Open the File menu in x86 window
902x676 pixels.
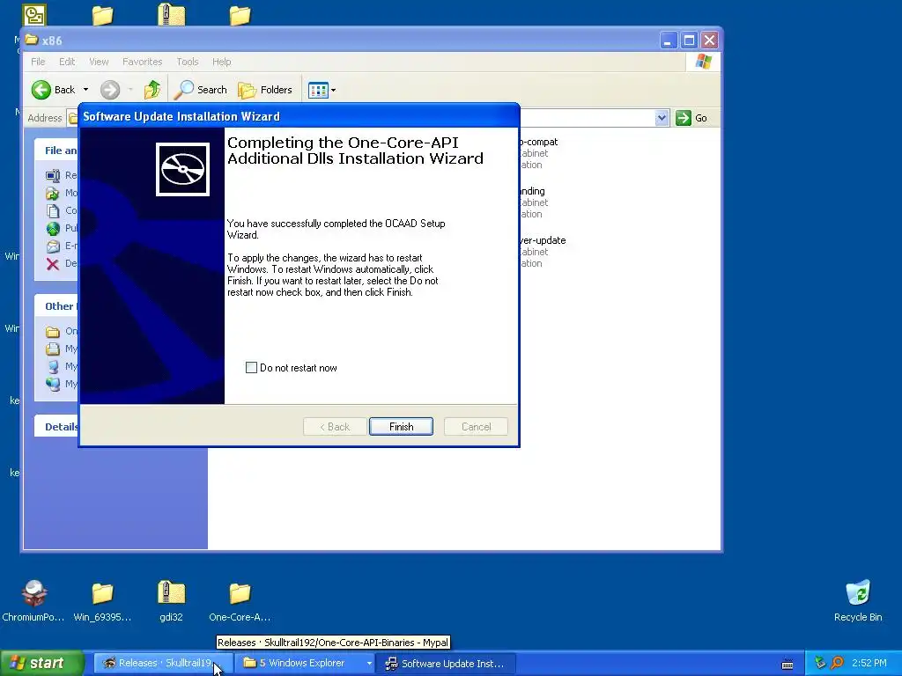(x=38, y=62)
